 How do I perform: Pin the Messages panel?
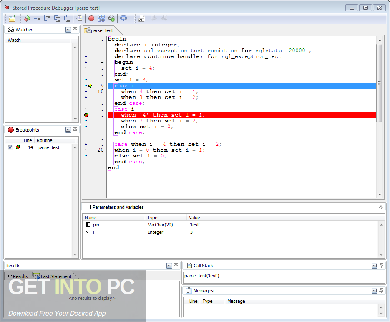(381, 290)
